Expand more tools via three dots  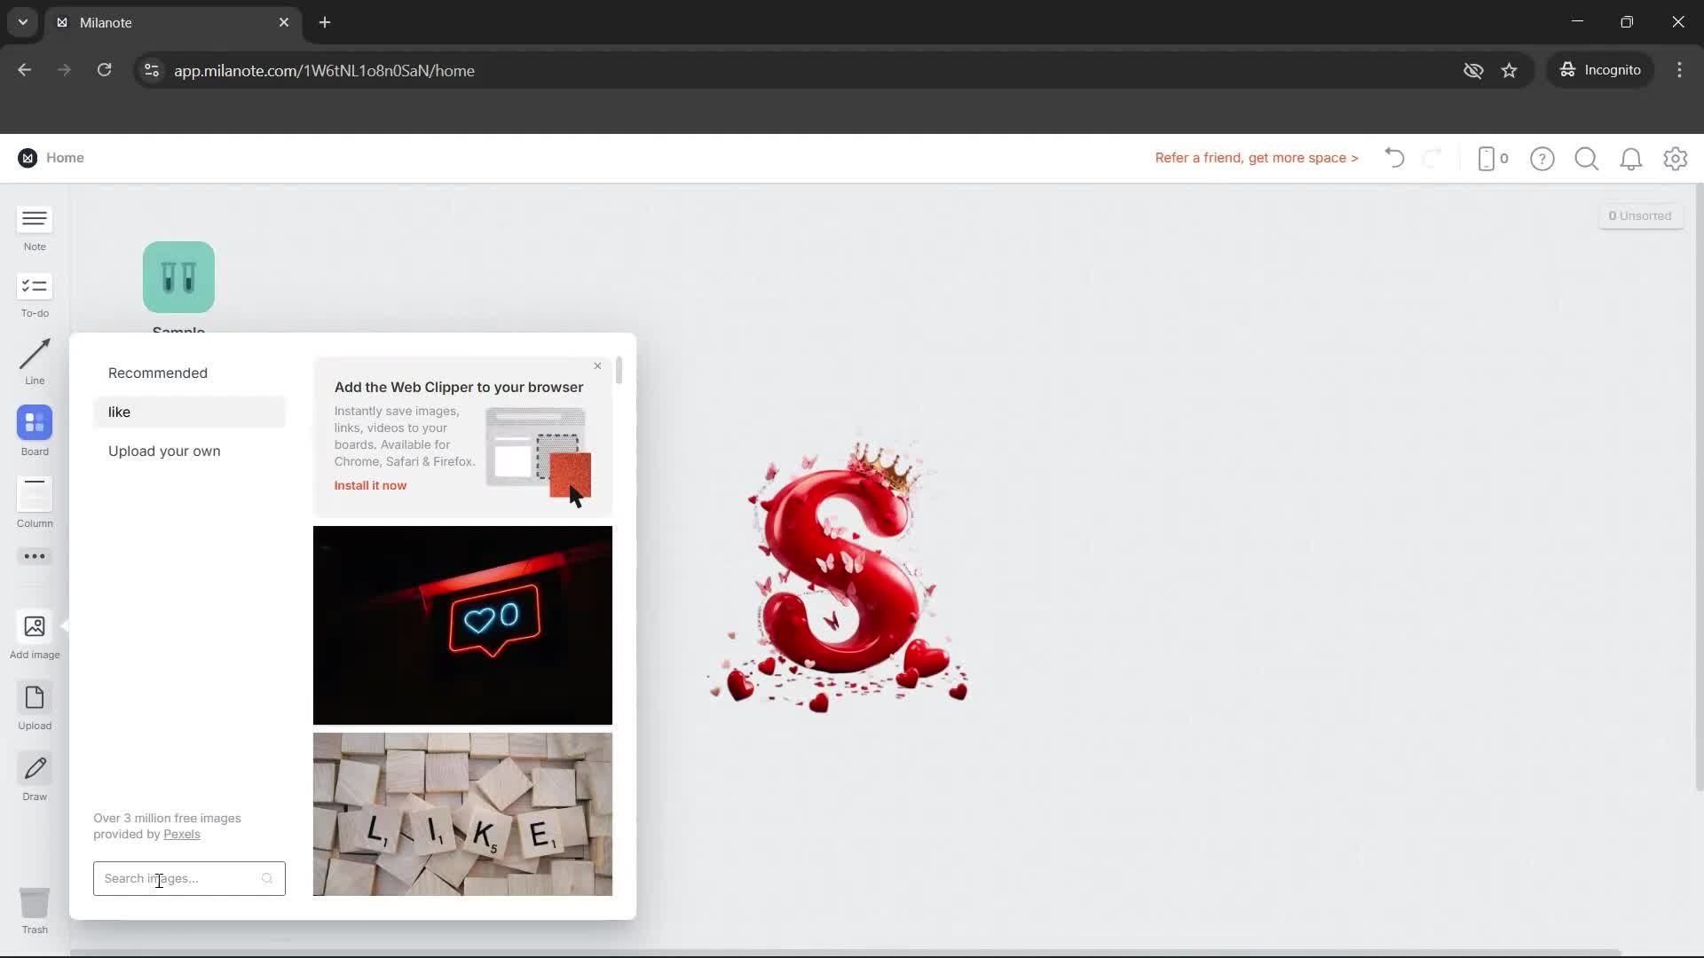pos(35,556)
